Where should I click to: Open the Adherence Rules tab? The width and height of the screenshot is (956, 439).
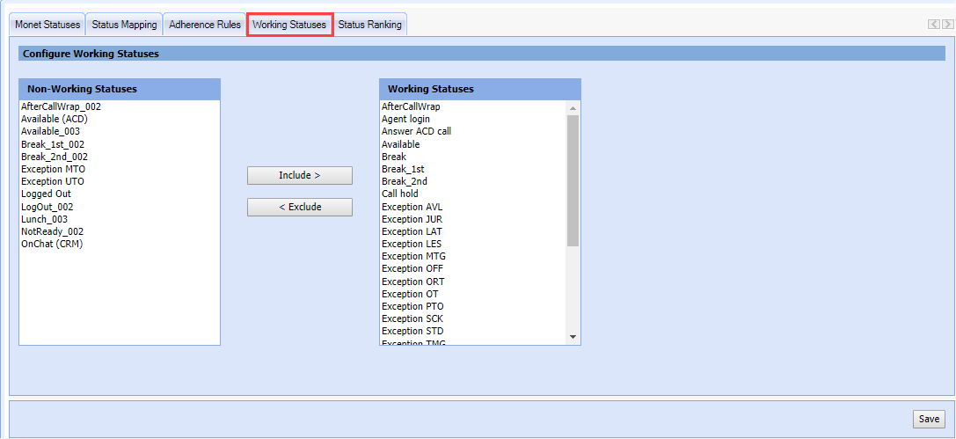205,25
